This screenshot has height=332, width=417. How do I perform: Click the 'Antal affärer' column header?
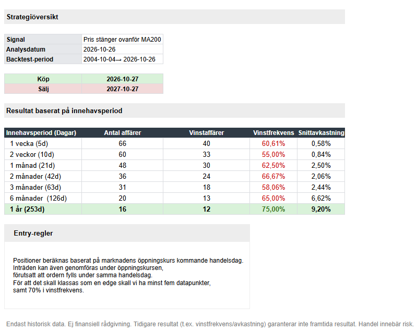(x=122, y=133)
